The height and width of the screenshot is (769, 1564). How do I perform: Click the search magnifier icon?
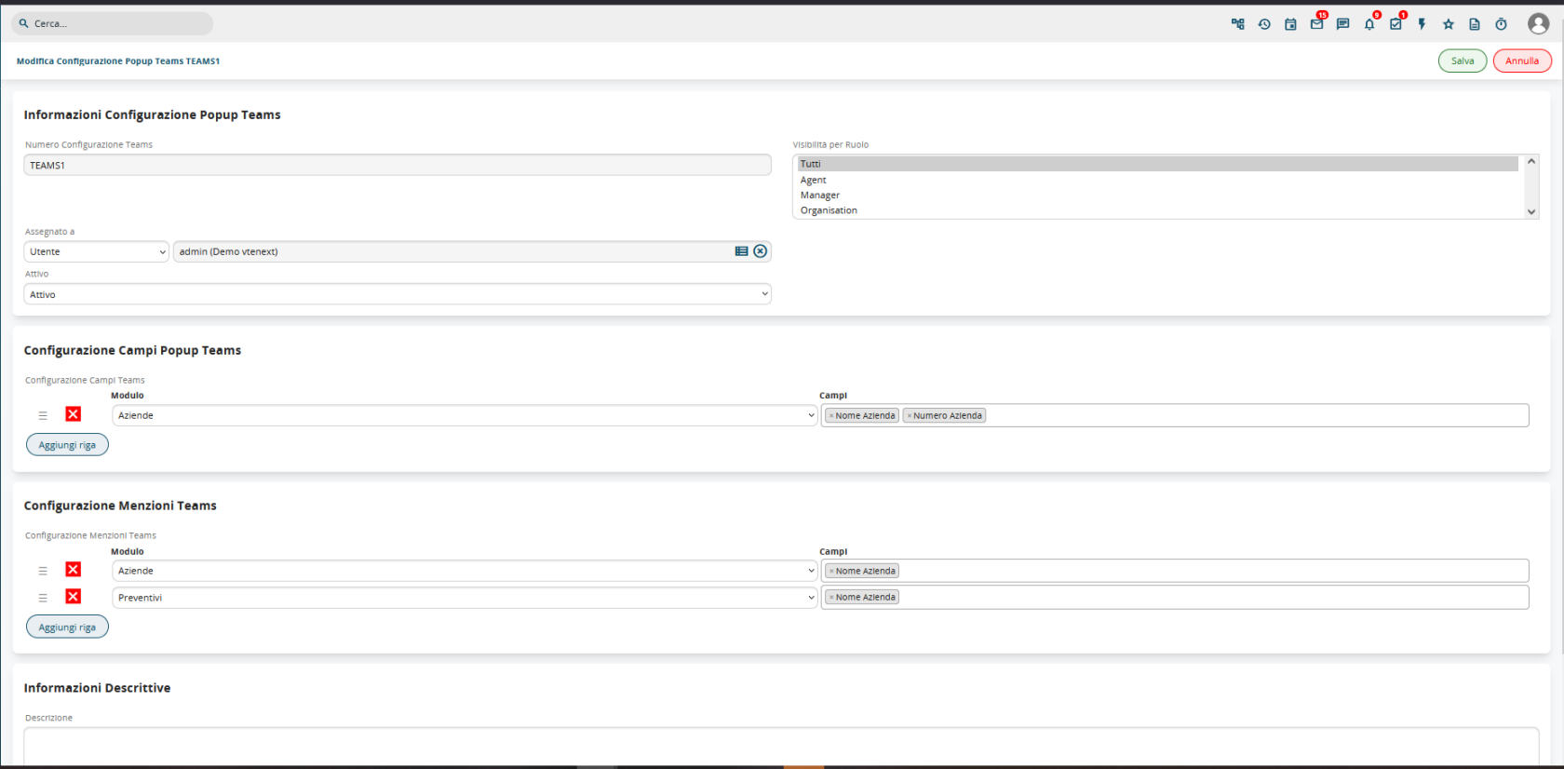coord(23,23)
